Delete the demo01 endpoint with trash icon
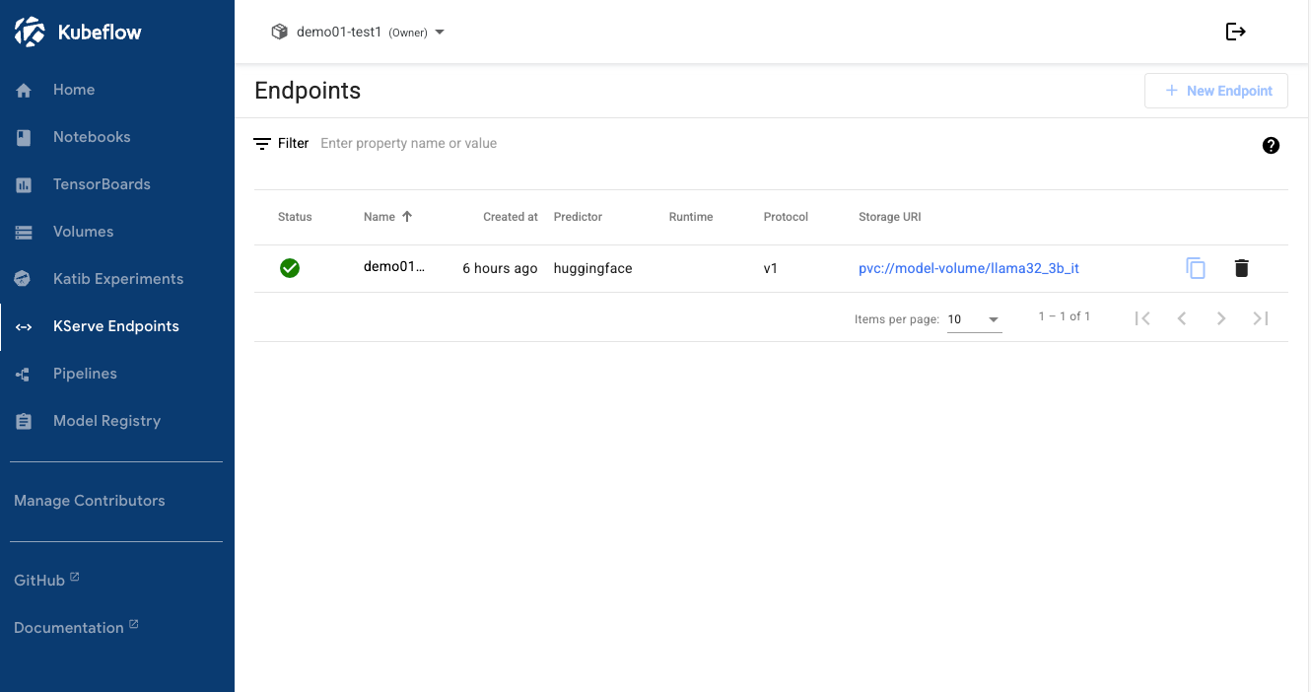The width and height of the screenshot is (1311, 692). [x=1241, y=268]
